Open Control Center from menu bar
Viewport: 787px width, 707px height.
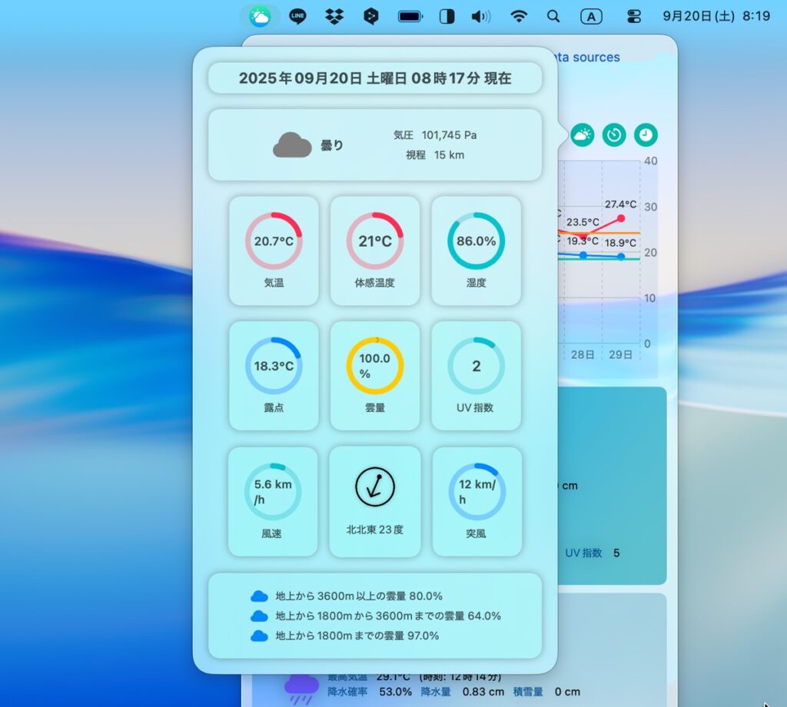[x=634, y=15]
